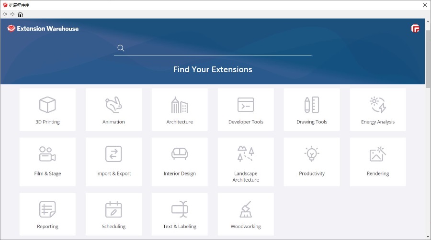The height and width of the screenshot is (240, 431).
Task: Click the Drawing Tools label
Action: [x=312, y=122]
